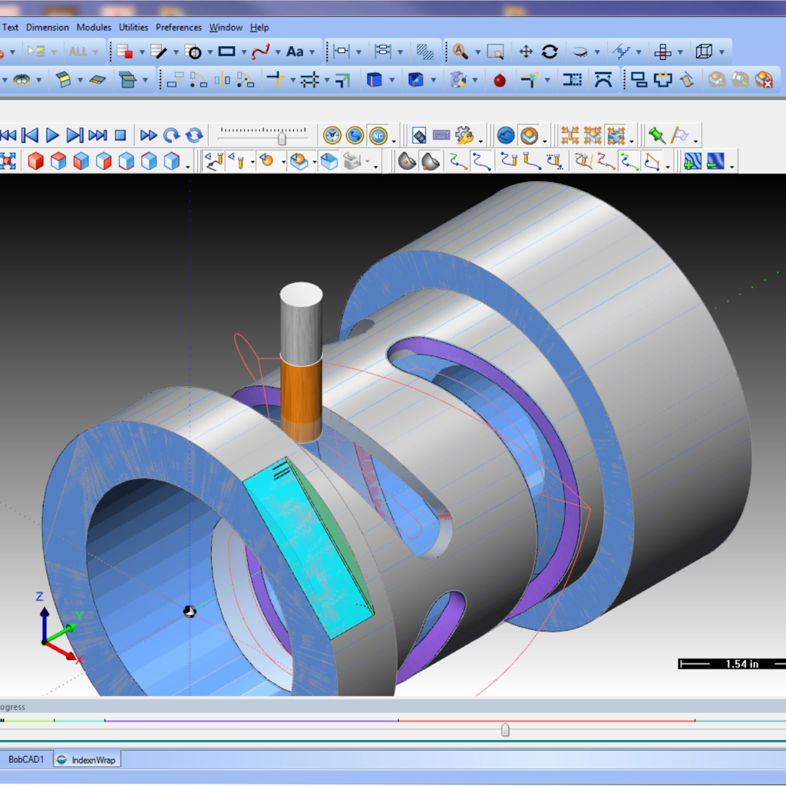This screenshot has width=786, height=786.
Task: Toggle the NC mode round button
Action: coord(378,136)
